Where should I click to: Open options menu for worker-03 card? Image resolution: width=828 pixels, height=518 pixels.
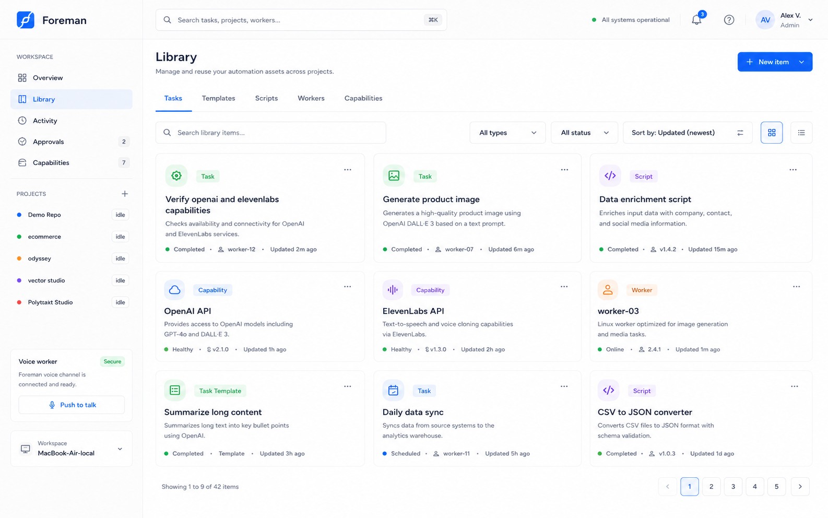tap(796, 287)
